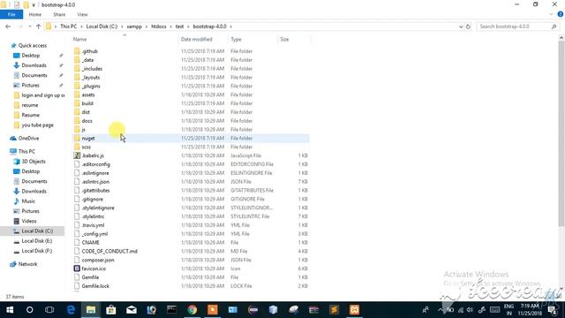Click the search magnifier icon
565x318 pixels.
(554, 26)
